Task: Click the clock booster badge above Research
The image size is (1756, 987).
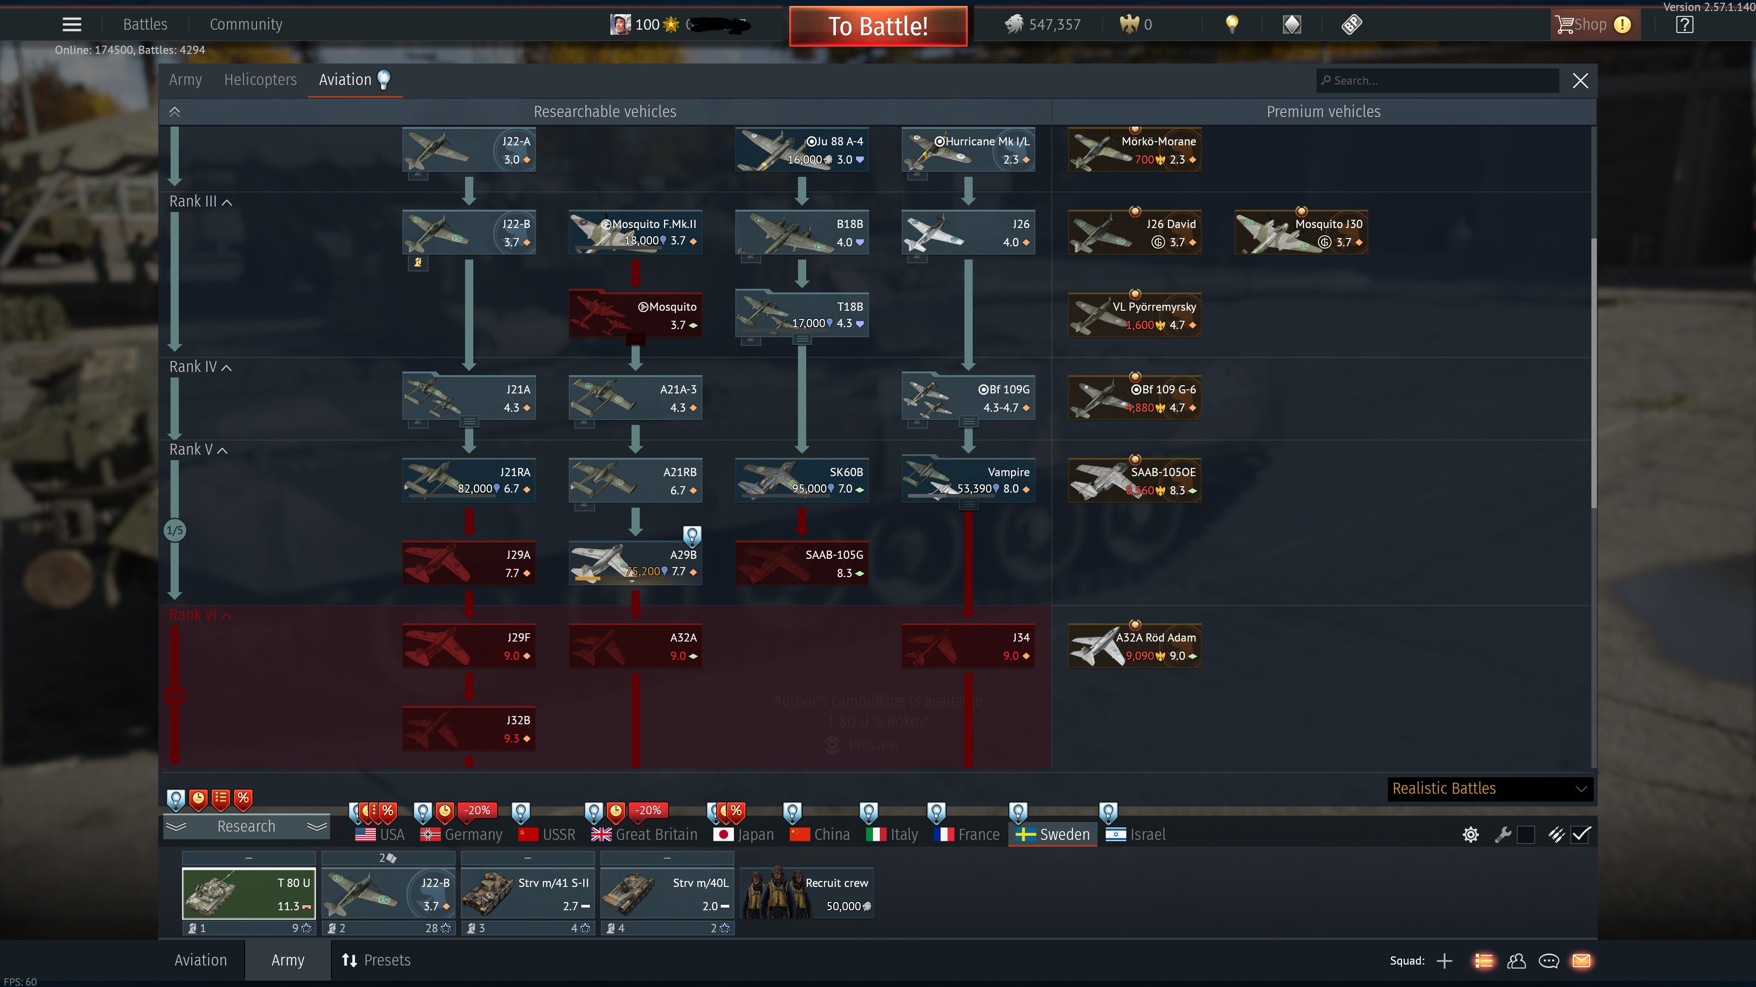Action: point(198,799)
